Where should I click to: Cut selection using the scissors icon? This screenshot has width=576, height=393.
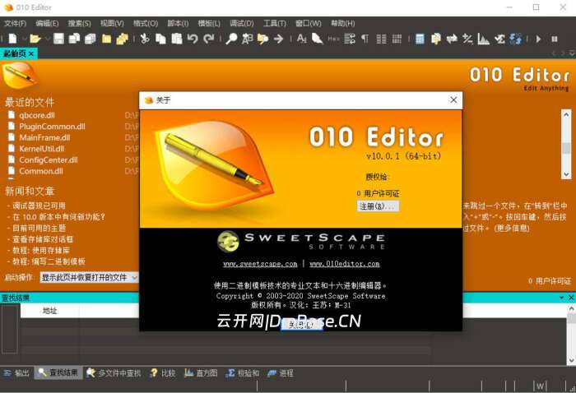click(145, 39)
